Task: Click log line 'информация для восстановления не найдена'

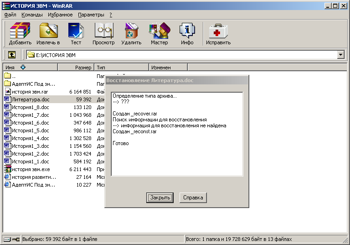Action: 174,125
